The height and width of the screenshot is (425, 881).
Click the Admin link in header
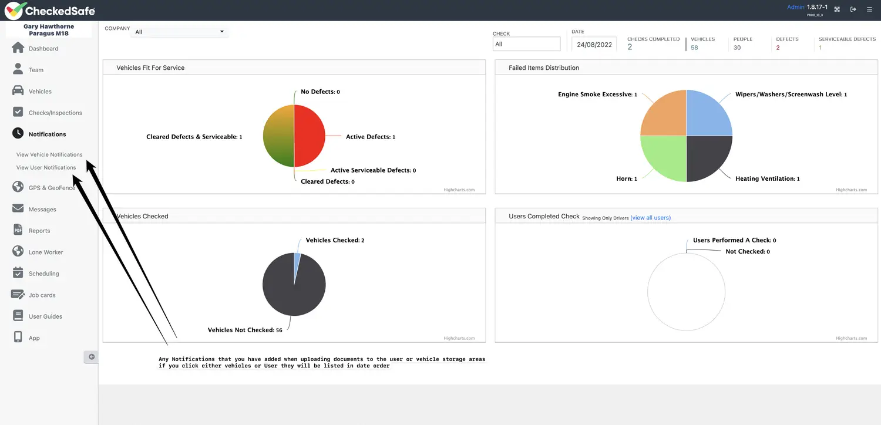(795, 7)
